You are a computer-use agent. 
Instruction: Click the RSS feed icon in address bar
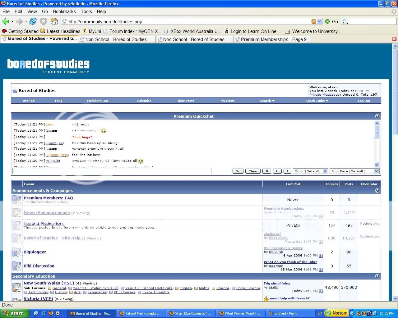click(x=314, y=21)
